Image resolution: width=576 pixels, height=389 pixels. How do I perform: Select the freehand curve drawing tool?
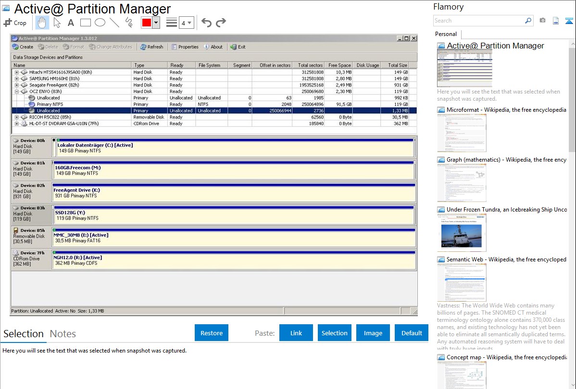tap(129, 23)
